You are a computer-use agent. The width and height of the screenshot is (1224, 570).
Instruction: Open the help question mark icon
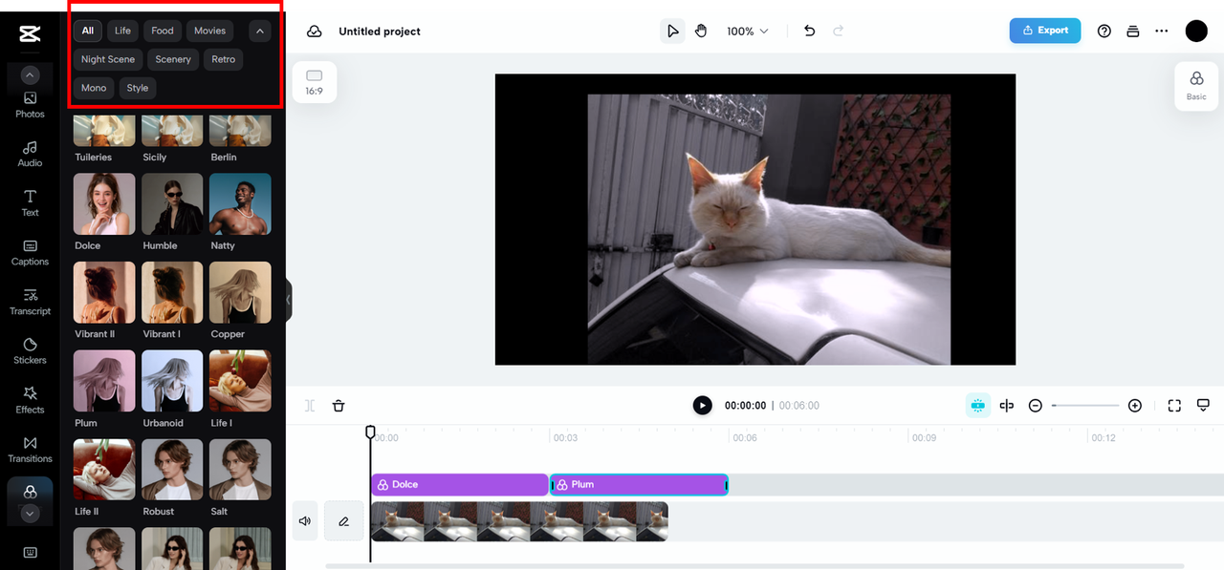[x=1104, y=32]
